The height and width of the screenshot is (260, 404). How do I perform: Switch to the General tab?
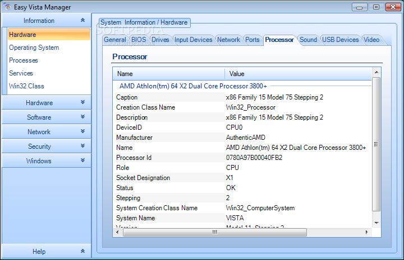pos(115,40)
